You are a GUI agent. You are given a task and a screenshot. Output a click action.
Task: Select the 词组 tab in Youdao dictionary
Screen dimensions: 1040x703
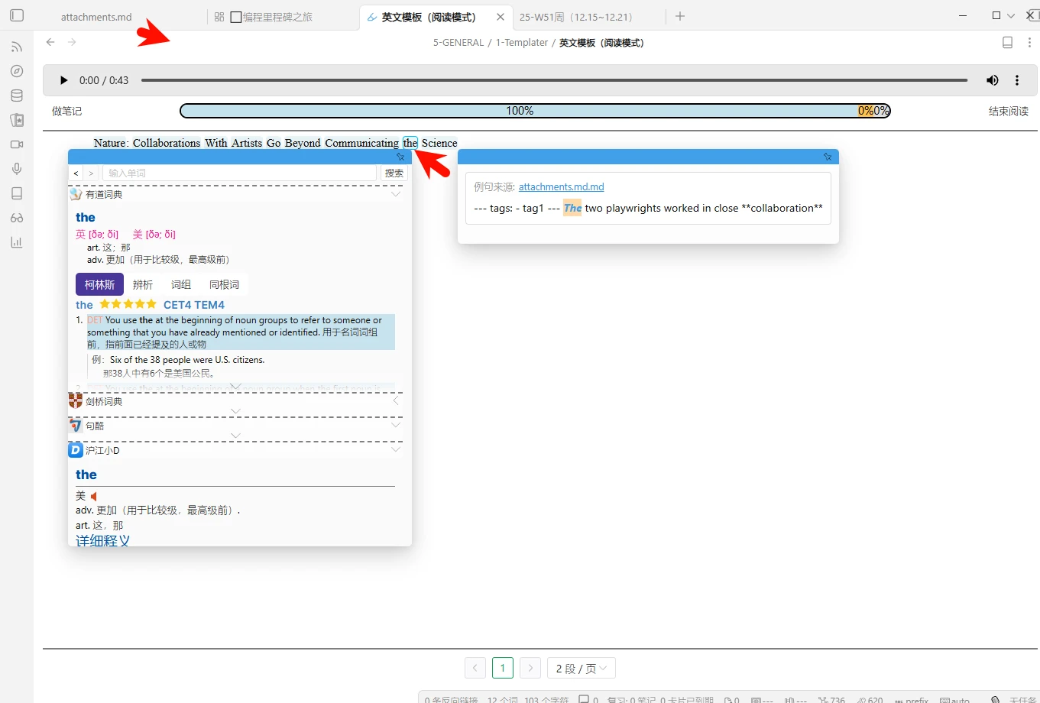click(181, 284)
